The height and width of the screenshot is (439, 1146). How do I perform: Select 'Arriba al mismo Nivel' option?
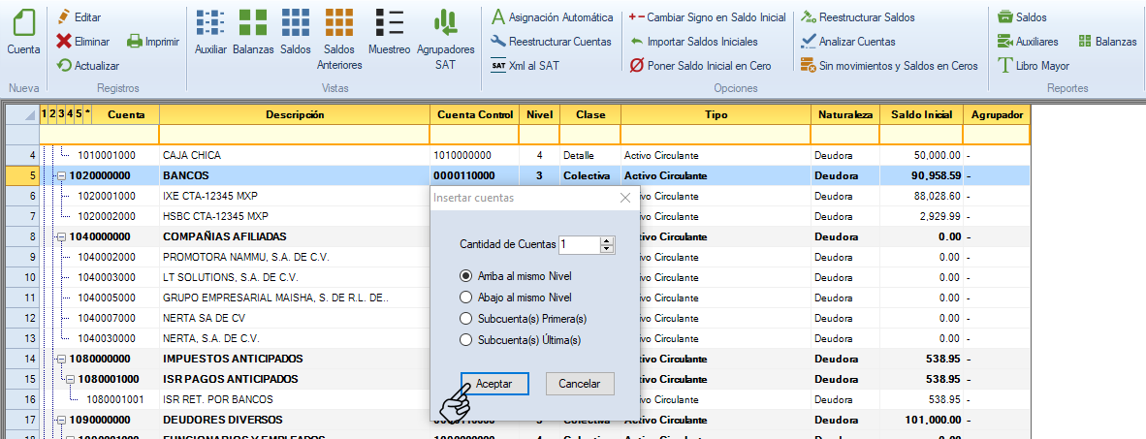point(466,276)
